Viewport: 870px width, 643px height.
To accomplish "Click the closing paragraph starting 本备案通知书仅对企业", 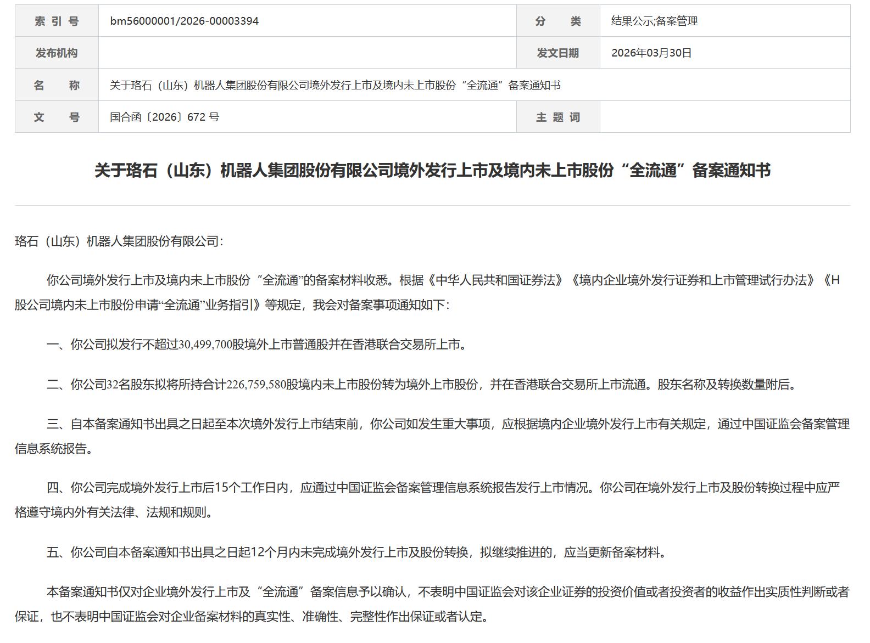I will [433, 604].
